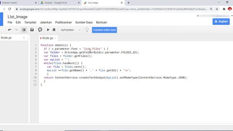The height and width of the screenshot is (131, 233).
Task: Click the blue Bagikan share button
Action: tap(221, 21)
